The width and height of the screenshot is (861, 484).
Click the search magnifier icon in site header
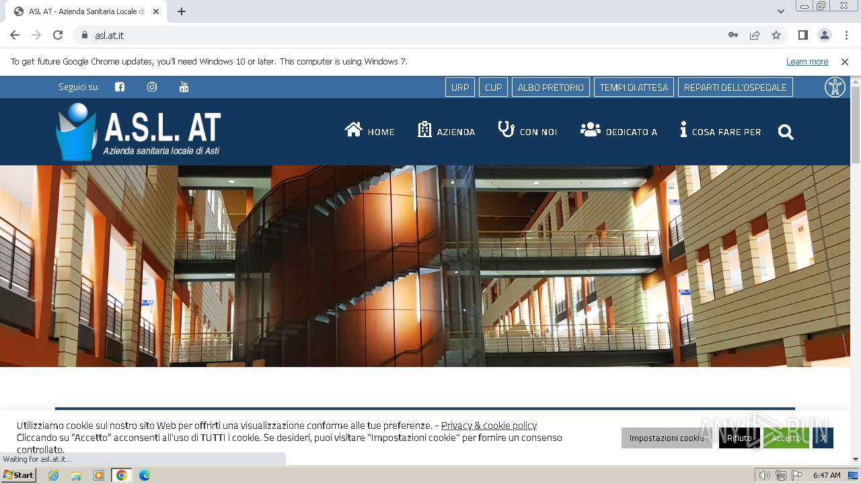(786, 132)
